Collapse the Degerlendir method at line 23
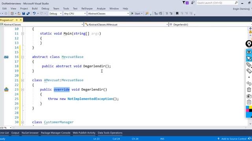This screenshot has width=252, height=141. pos(22,90)
